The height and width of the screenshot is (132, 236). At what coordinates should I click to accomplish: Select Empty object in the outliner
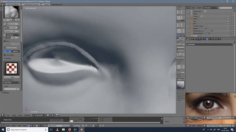[x=195, y=19]
